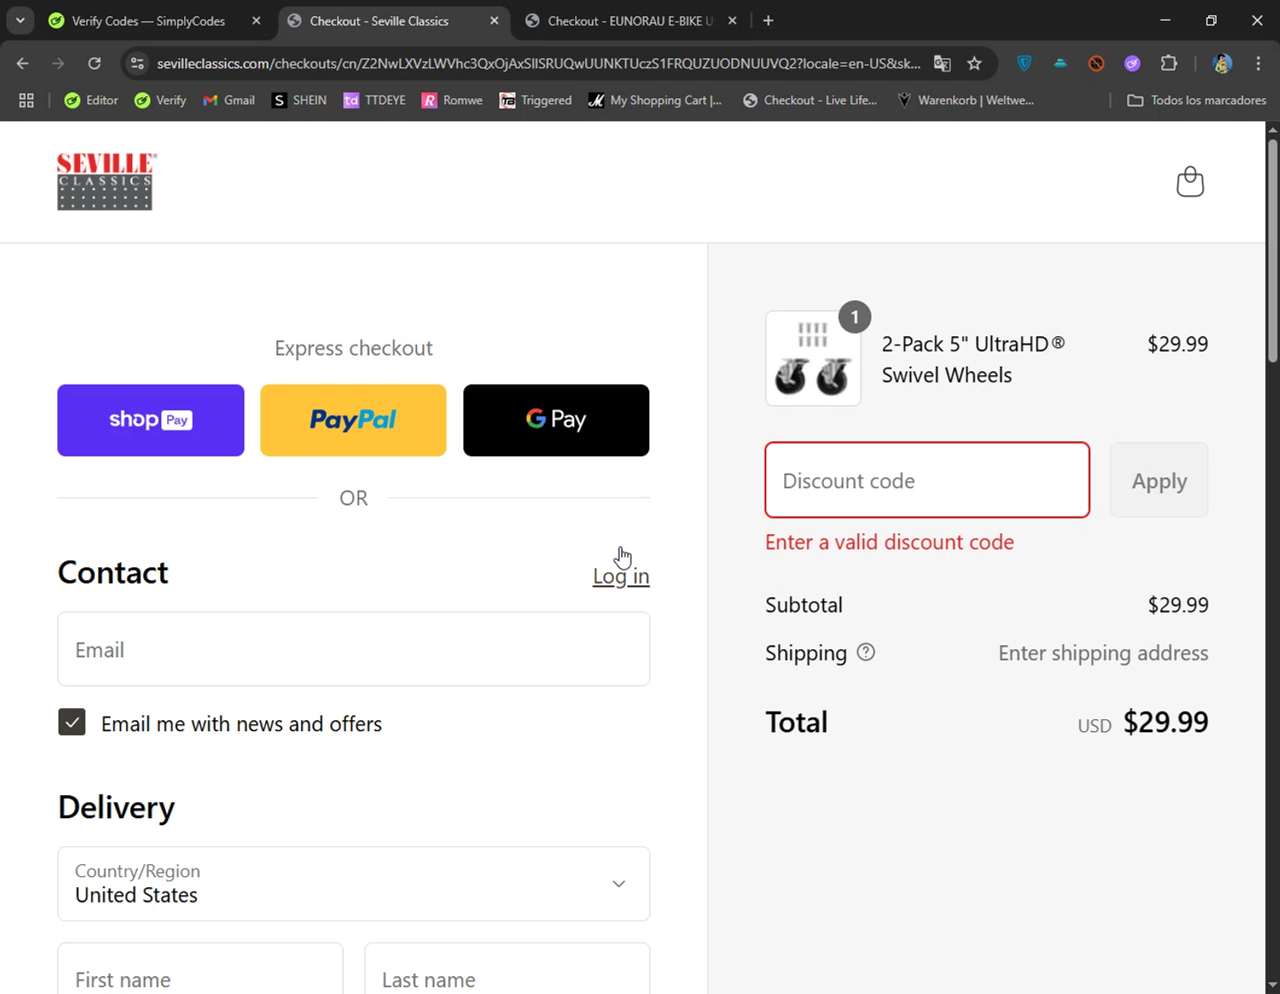
Task: Click Enter shipping address text
Action: click(x=1103, y=654)
